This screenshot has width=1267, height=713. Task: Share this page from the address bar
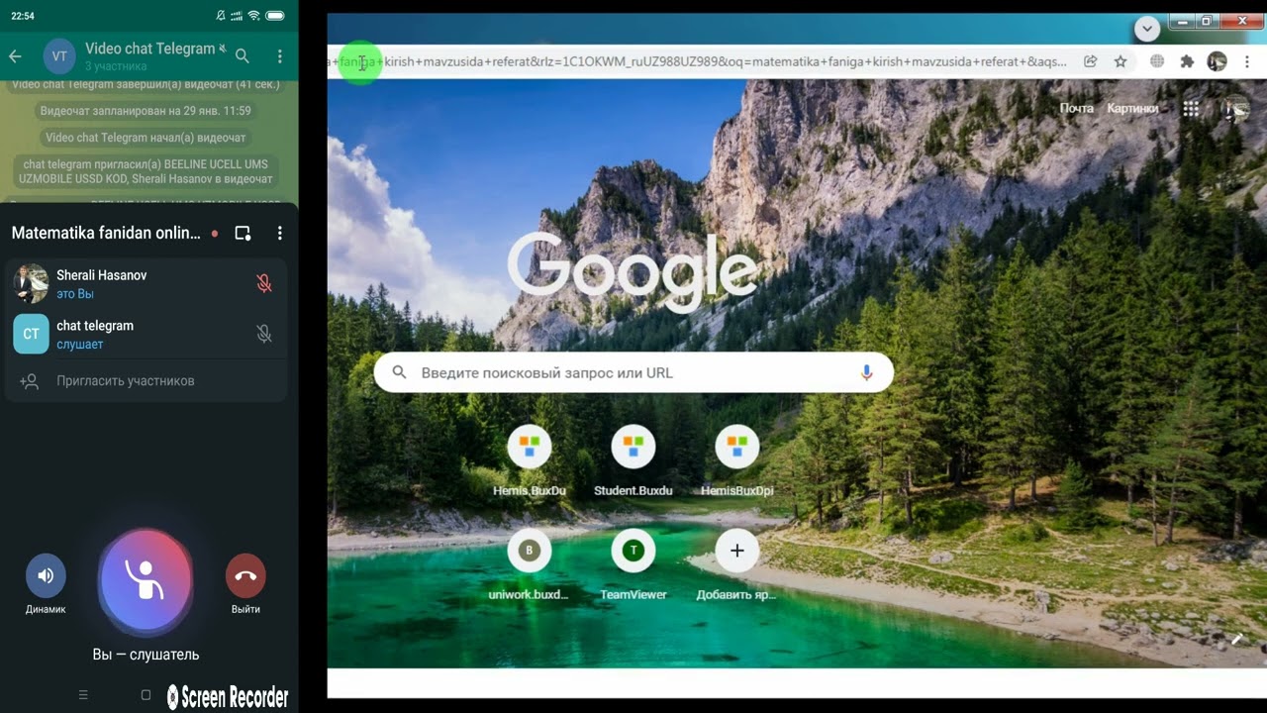(1090, 61)
